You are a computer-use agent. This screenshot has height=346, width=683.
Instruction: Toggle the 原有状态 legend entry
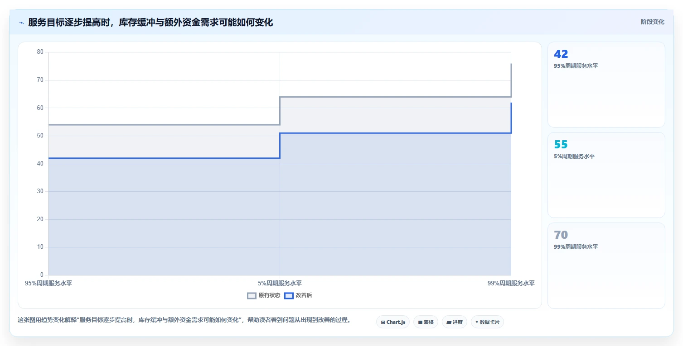(x=264, y=295)
